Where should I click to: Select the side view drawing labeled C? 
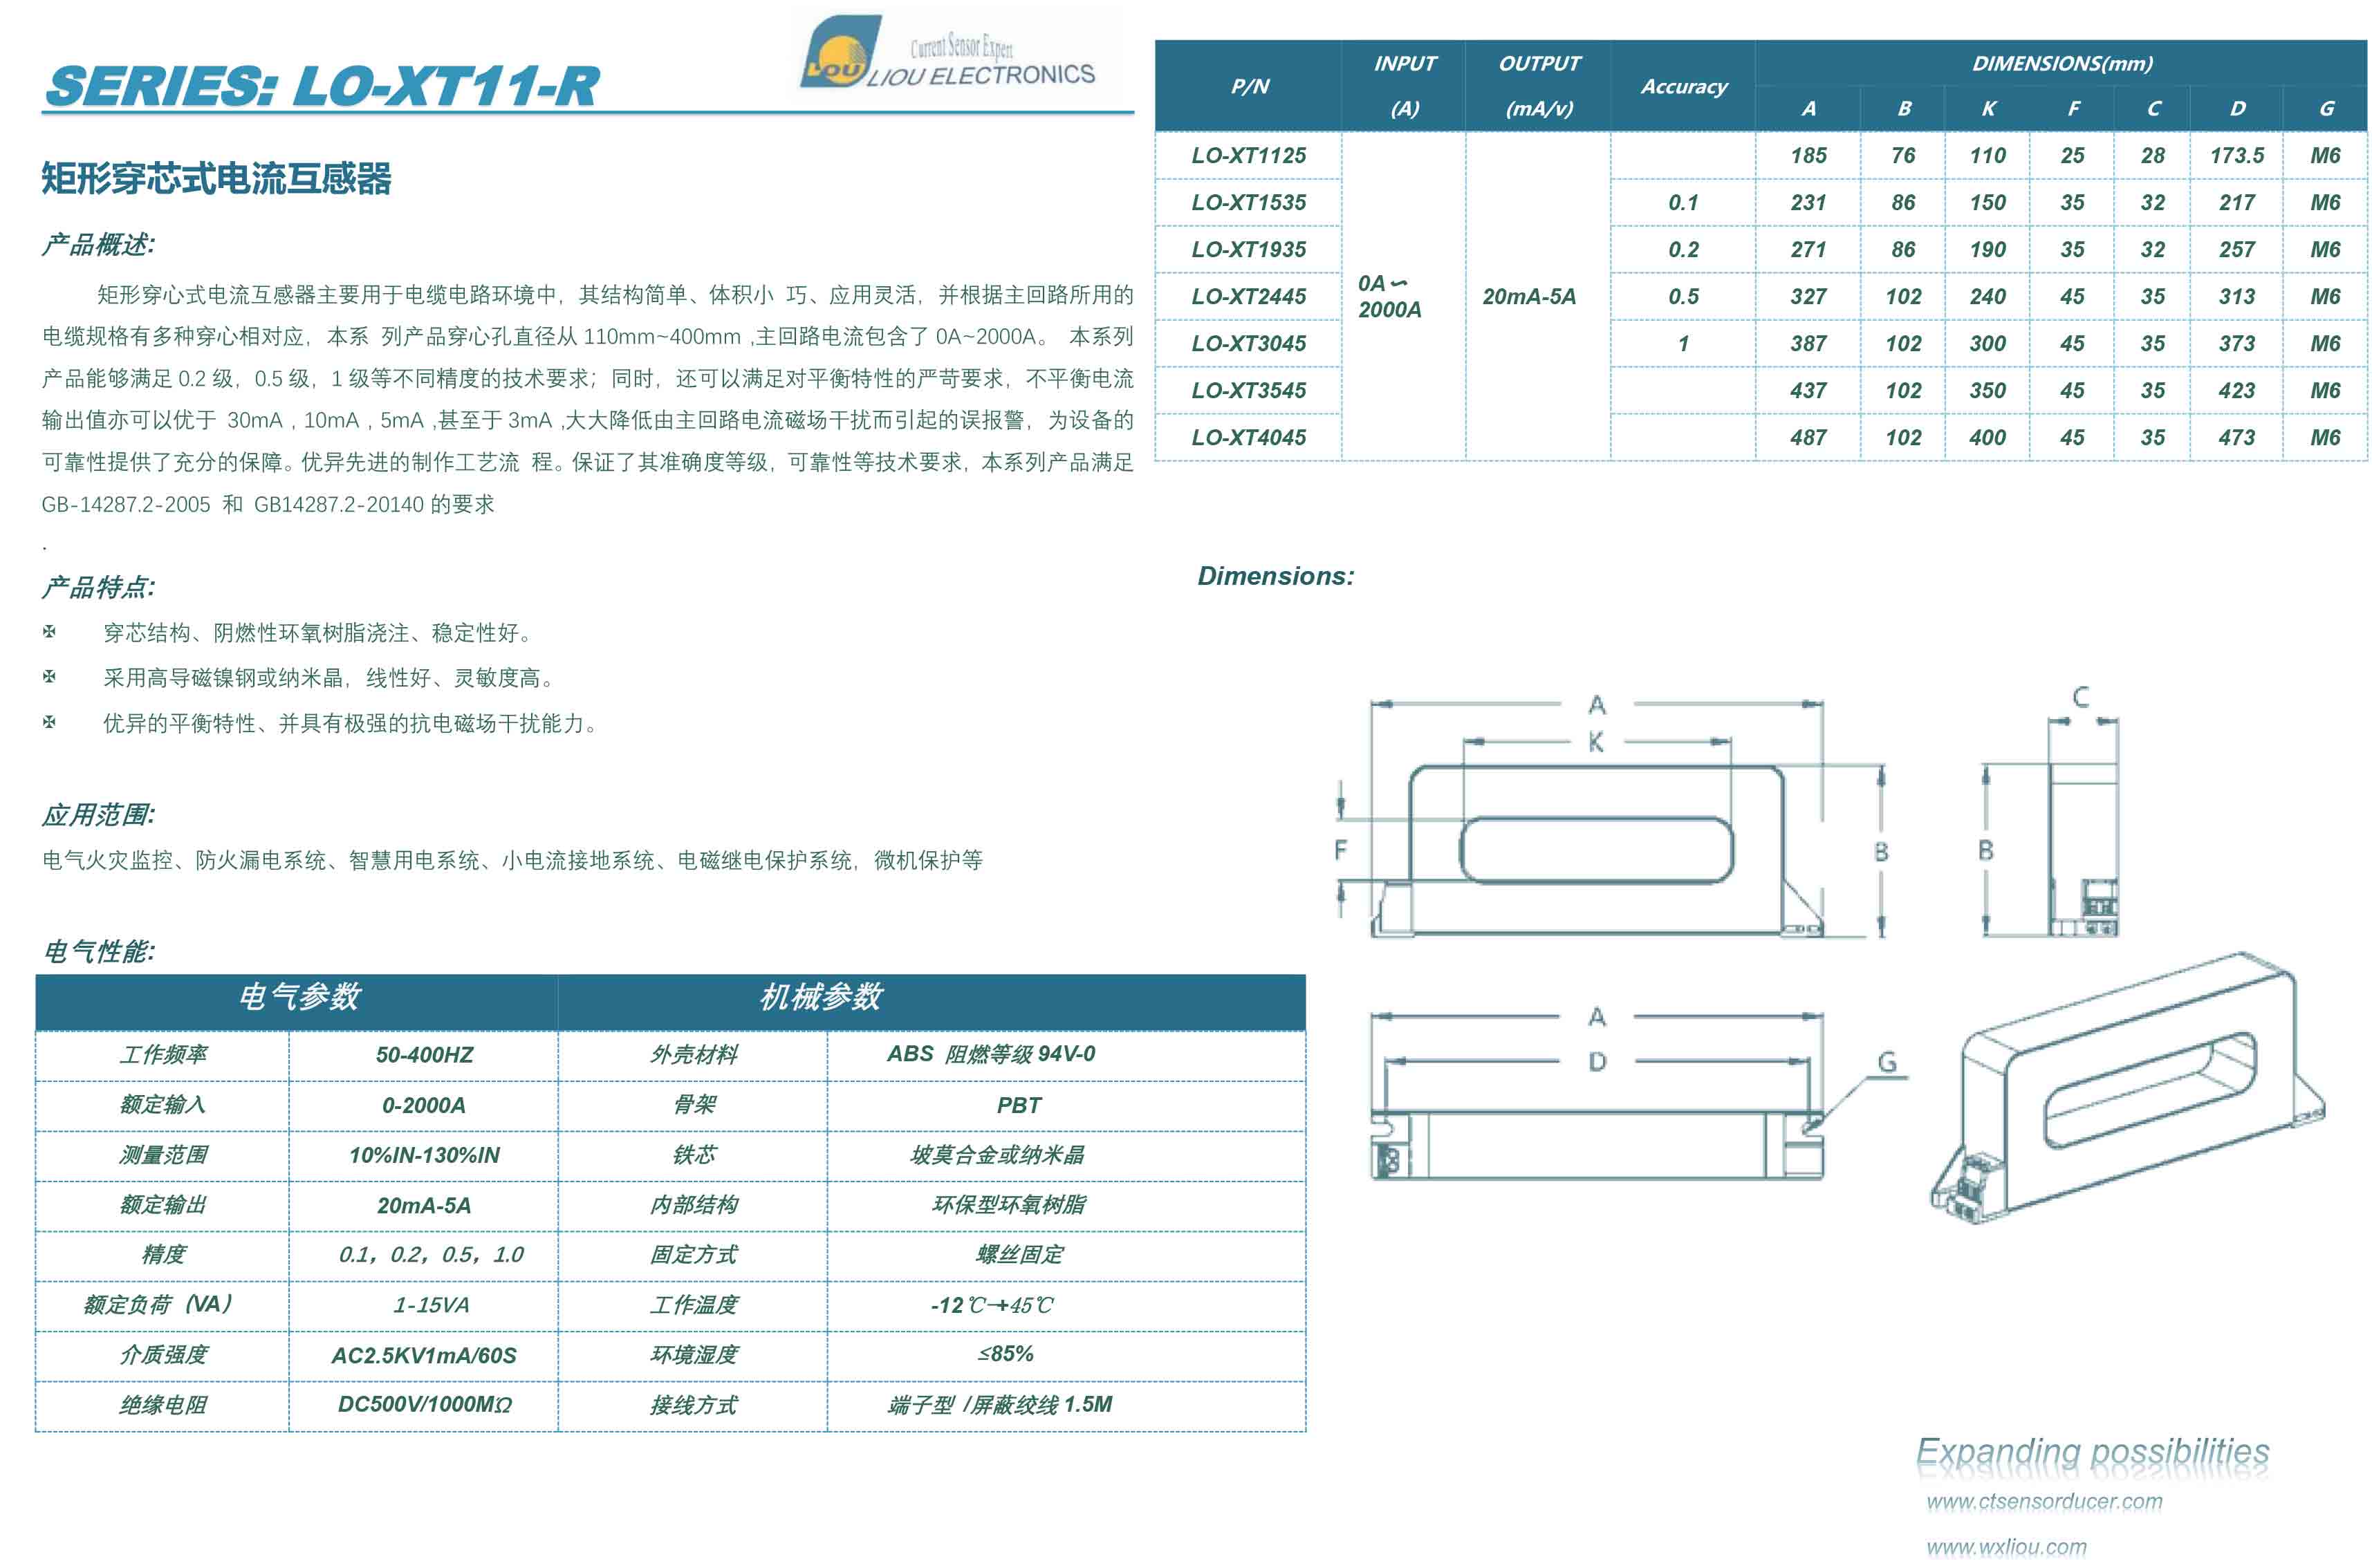click(2051, 812)
